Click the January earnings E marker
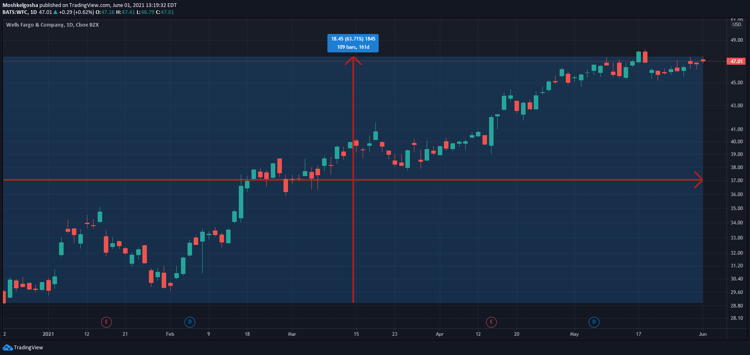The image size is (750, 355). (106, 322)
